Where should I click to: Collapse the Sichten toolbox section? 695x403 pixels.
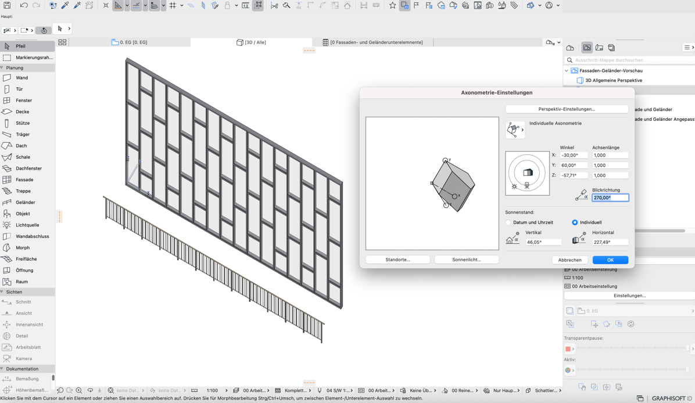tap(2, 292)
